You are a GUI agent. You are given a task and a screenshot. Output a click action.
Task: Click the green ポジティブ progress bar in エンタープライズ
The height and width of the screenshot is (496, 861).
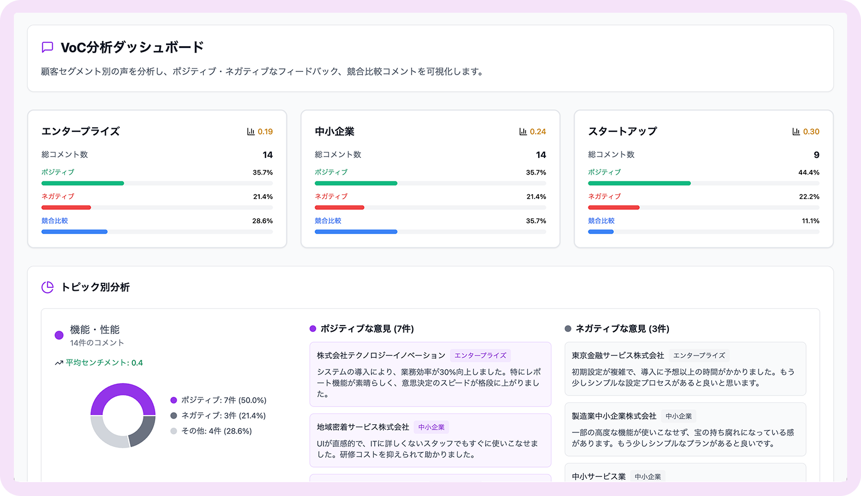click(83, 183)
